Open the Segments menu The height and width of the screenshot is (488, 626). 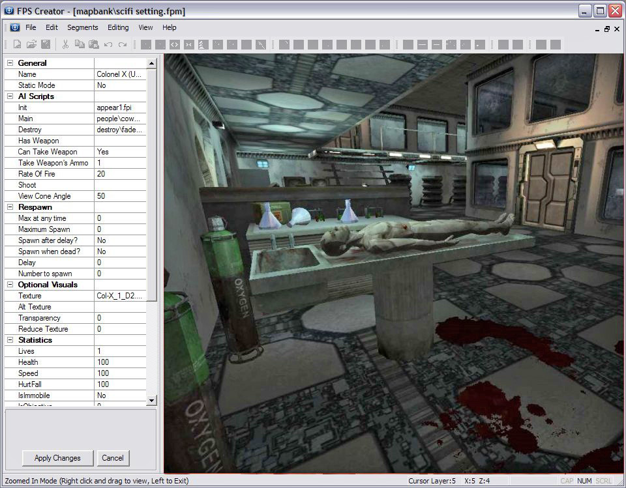tap(83, 27)
